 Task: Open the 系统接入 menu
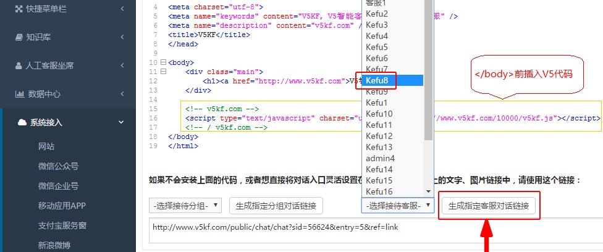pyautogui.click(x=68, y=123)
